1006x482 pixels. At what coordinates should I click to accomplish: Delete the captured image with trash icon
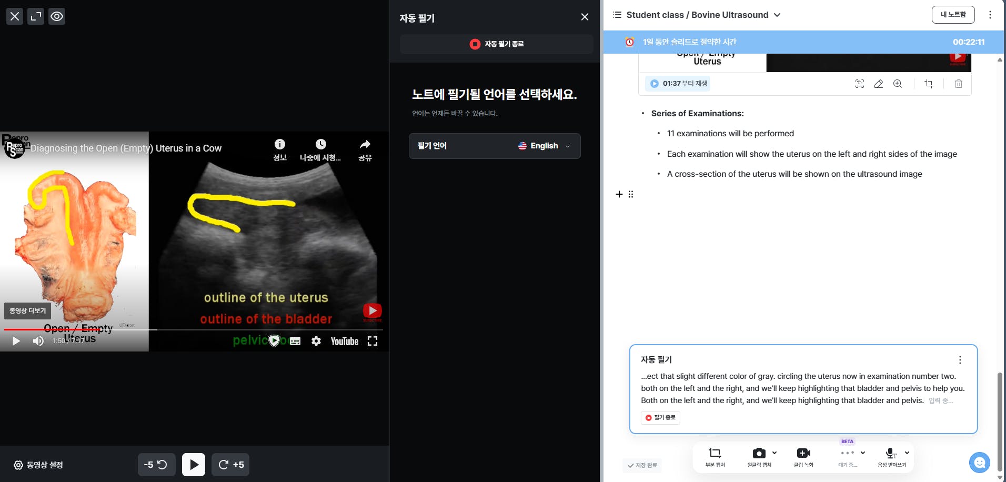coord(959,84)
